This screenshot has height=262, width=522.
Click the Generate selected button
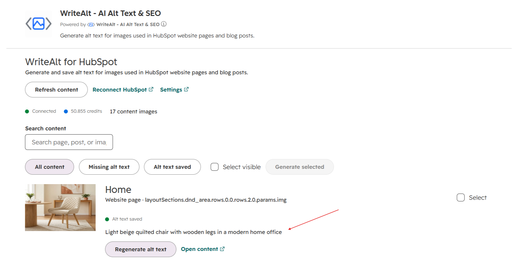(300, 167)
